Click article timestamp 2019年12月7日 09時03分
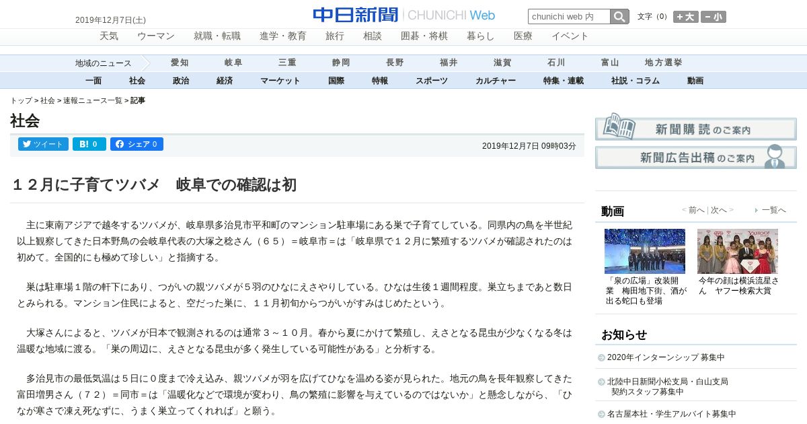The image size is (807, 424). pos(529,146)
